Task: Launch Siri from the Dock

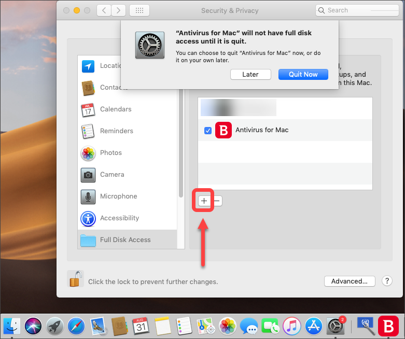Action: (33, 326)
